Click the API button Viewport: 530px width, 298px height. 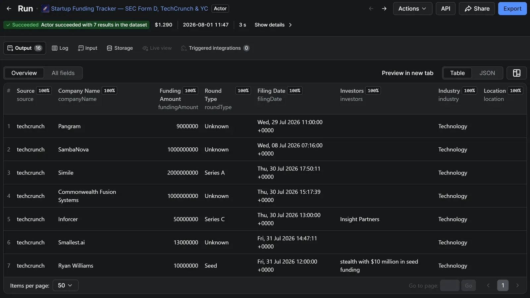click(x=446, y=9)
